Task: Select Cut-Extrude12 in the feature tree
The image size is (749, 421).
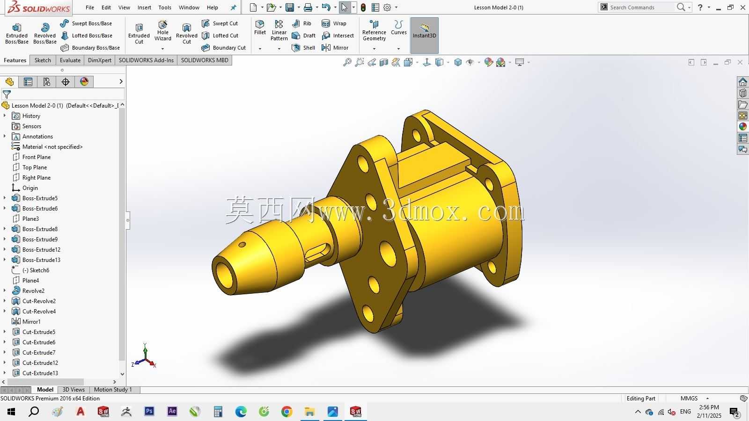Action: point(40,363)
